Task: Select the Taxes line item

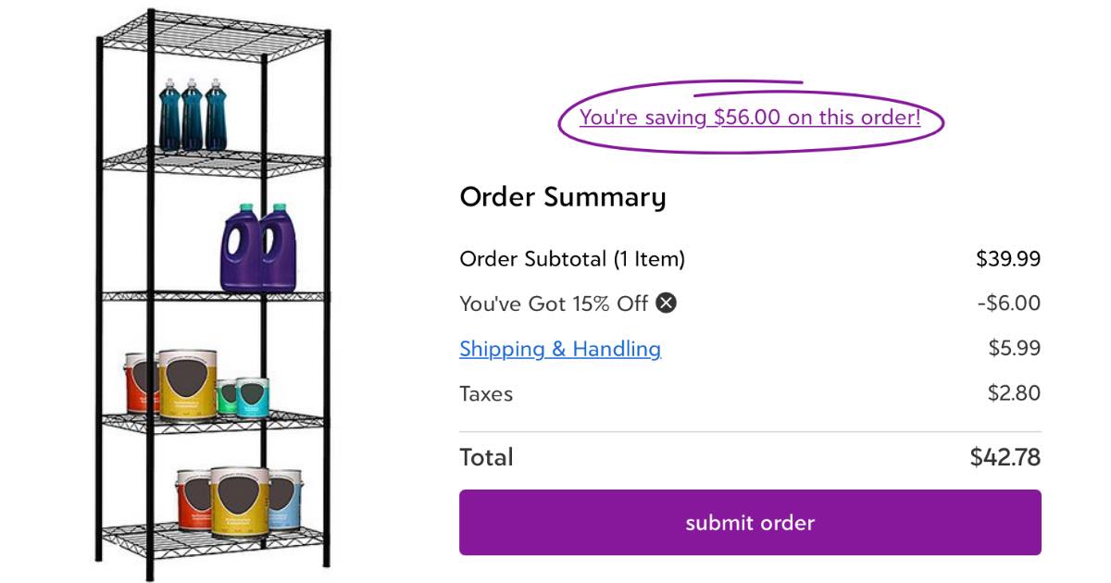Action: [x=486, y=394]
